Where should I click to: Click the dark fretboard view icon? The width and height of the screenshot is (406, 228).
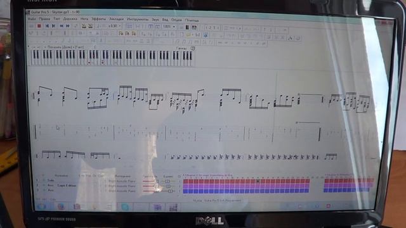point(188,27)
